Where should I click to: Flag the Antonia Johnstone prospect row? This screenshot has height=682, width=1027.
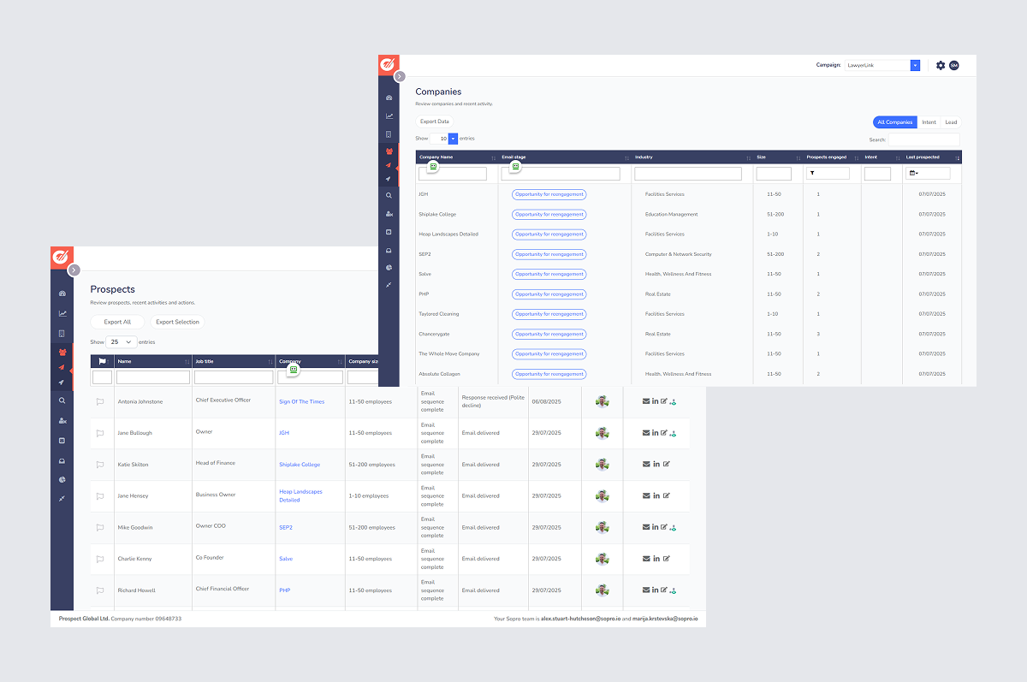pos(100,401)
